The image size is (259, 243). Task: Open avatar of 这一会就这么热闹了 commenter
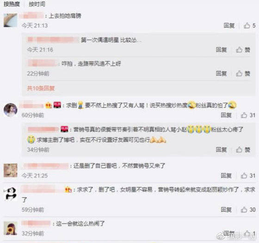tap(10, 228)
